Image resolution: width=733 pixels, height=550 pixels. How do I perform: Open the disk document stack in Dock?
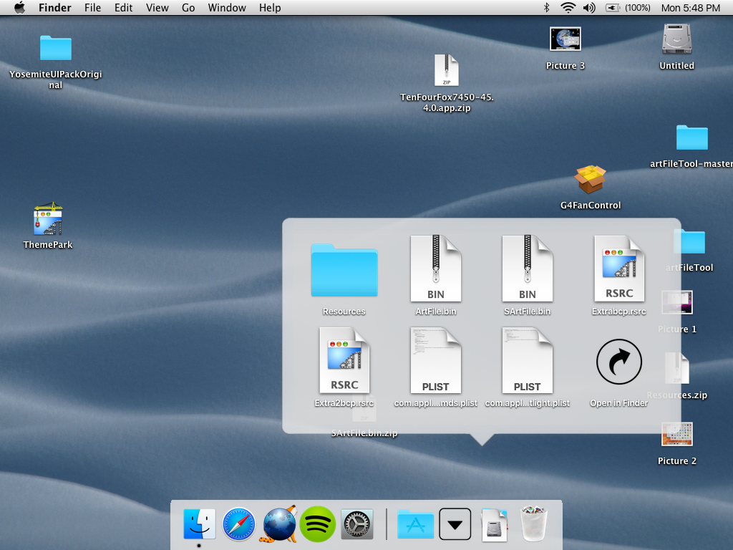pyautogui.click(x=494, y=524)
